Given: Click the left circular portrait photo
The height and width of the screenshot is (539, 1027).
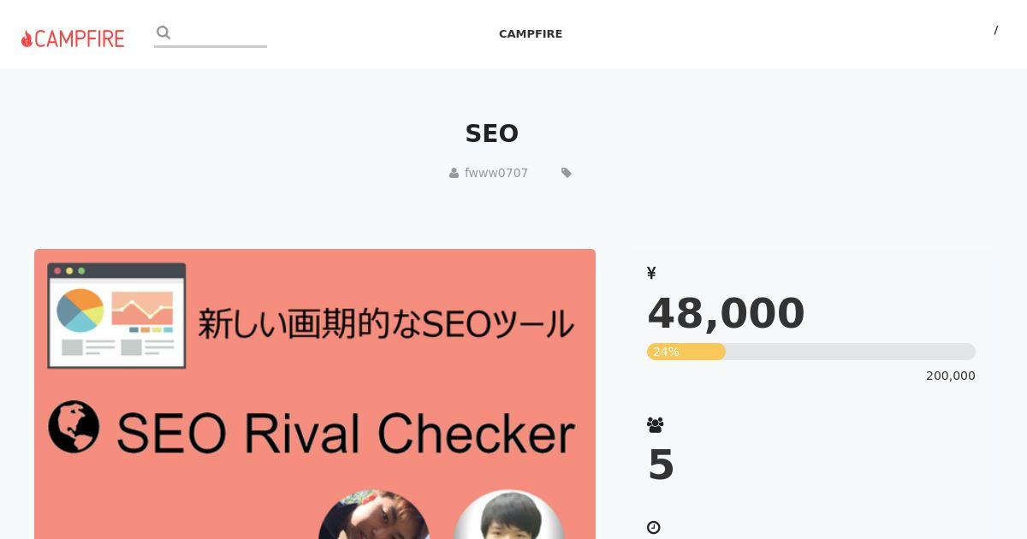Looking at the screenshot, I should coord(374,514).
